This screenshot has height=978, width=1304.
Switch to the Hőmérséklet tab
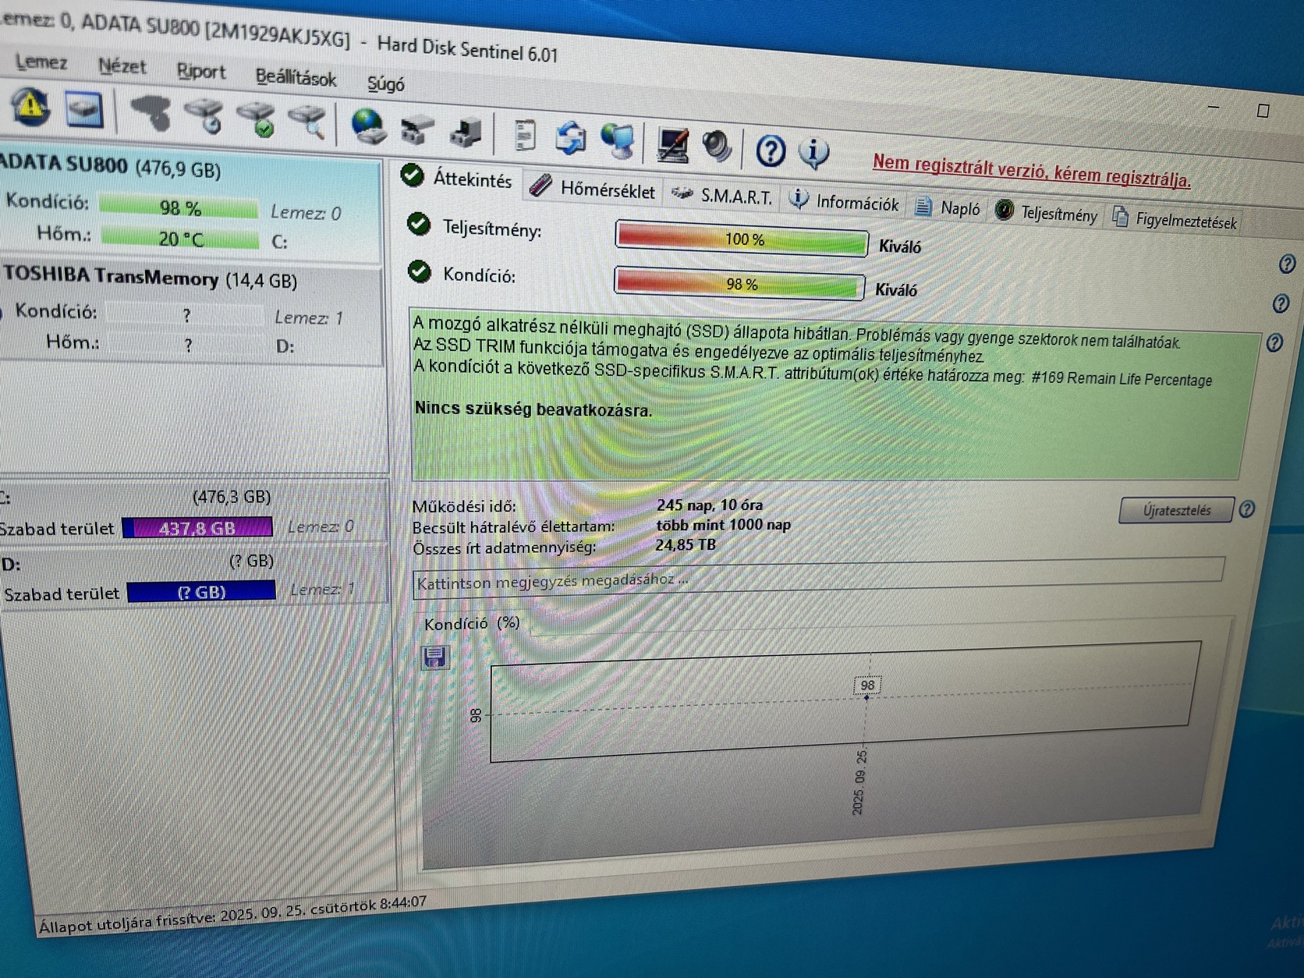pos(593,188)
